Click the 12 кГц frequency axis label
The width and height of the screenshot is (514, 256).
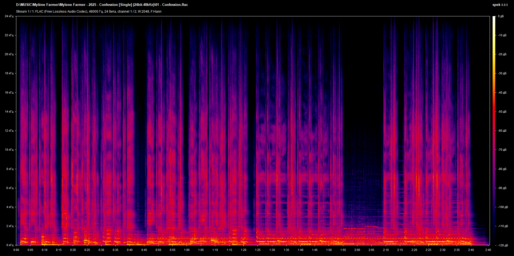tap(9, 131)
